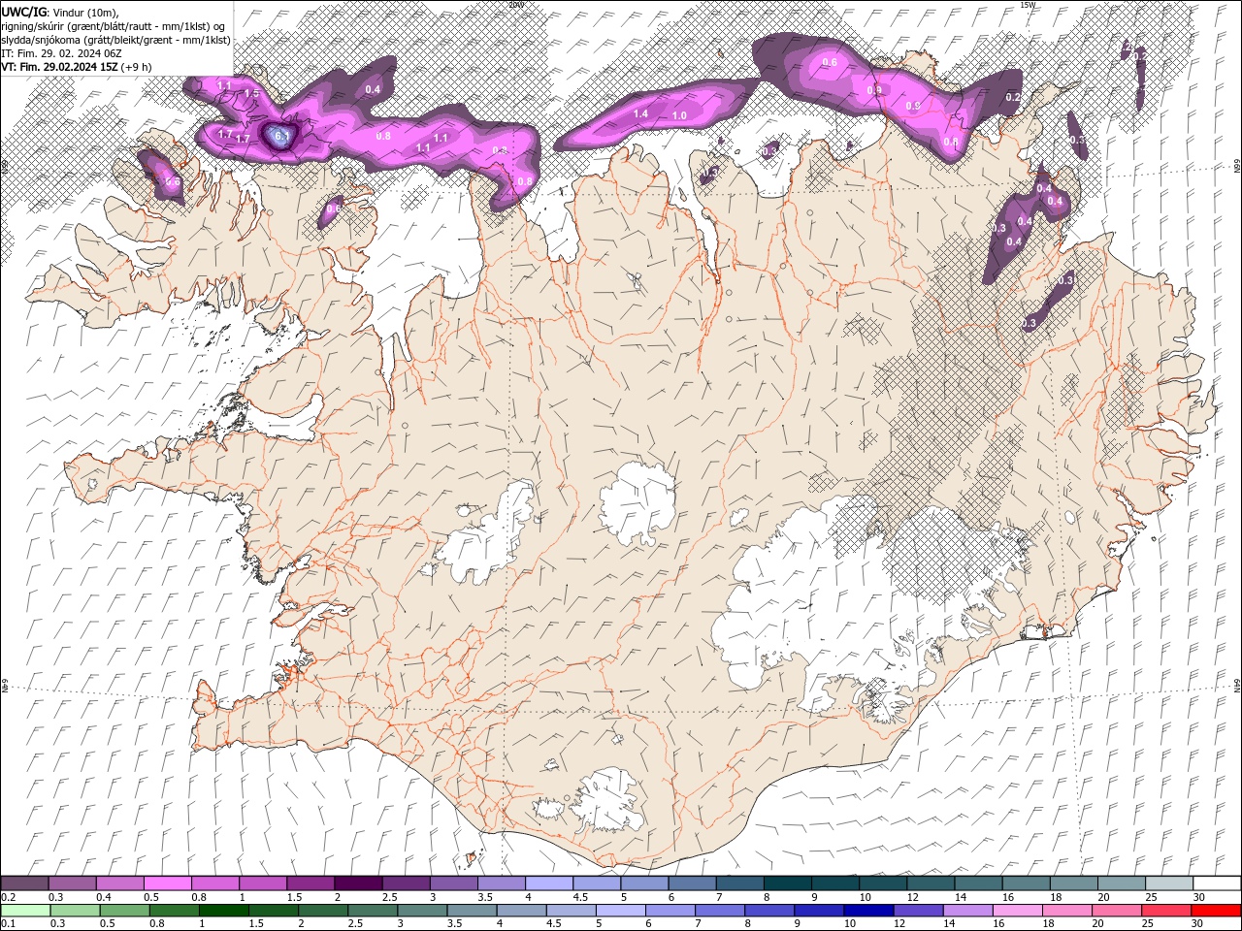The image size is (1242, 931).
Task: Select the grey-green swatch labeled 3 in rain scale
Action: [422, 911]
